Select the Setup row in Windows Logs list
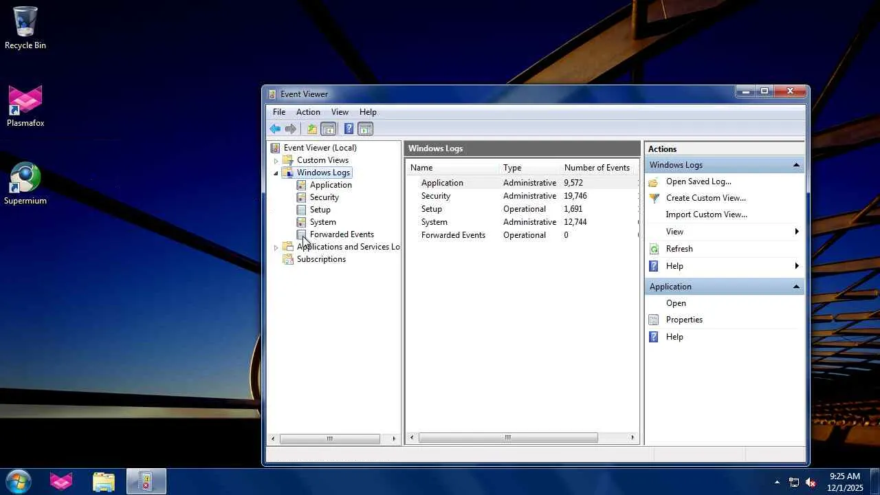Viewport: 880px width, 495px height. (522, 209)
